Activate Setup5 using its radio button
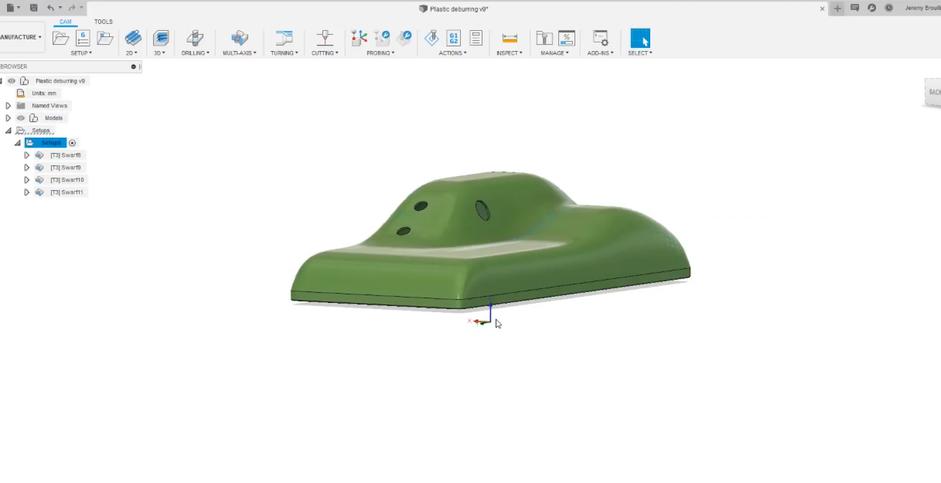Image resolution: width=941 pixels, height=483 pixels. click(73, 143)
